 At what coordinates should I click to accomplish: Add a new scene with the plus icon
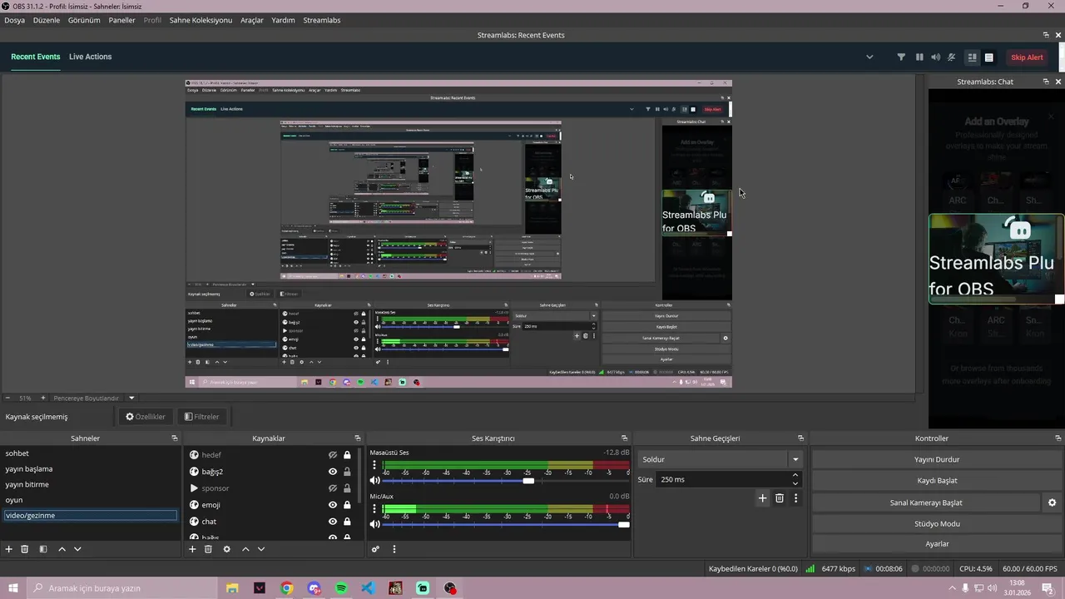click(x=9, y=549)
